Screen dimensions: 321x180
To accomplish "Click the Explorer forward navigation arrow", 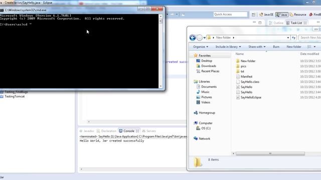I will point(200,38).
